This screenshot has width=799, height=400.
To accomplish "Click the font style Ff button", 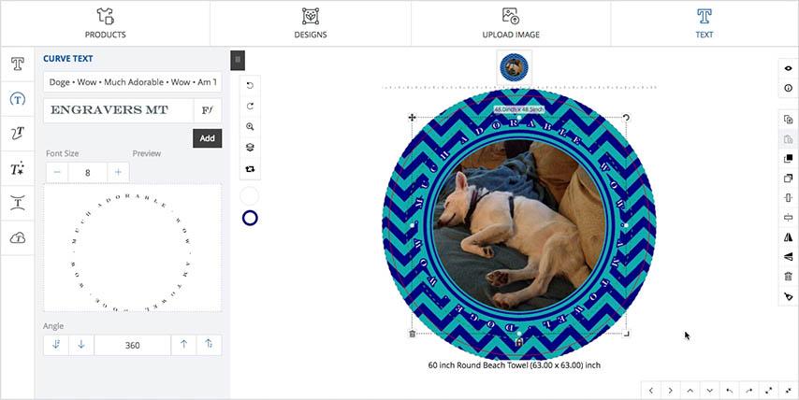I will pos(208,110).
